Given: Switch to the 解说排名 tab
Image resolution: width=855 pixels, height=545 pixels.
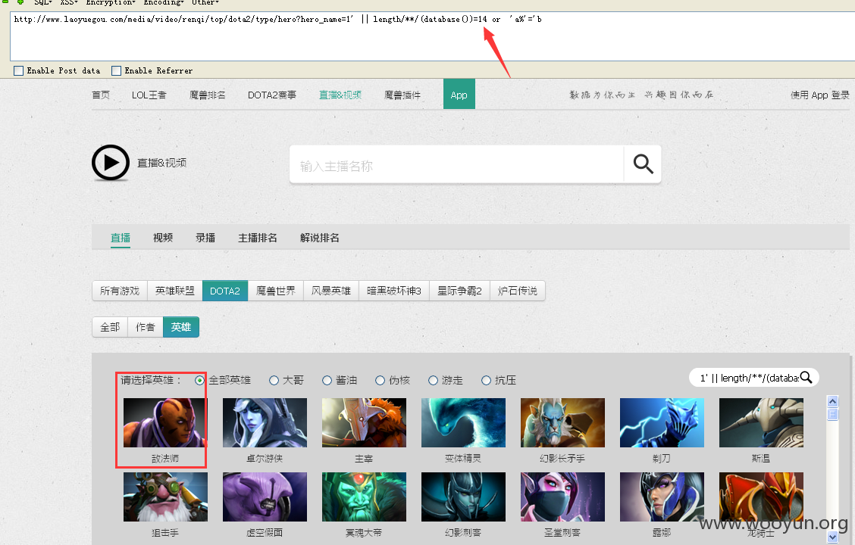Looking at the screenshot, I should pyautogui.click(x=320, y=238).
